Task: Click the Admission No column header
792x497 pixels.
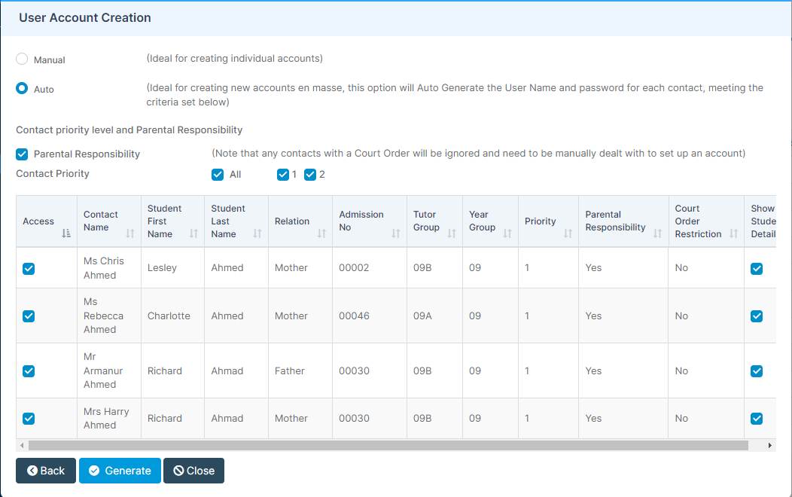Action: click(x=369, y=221)
